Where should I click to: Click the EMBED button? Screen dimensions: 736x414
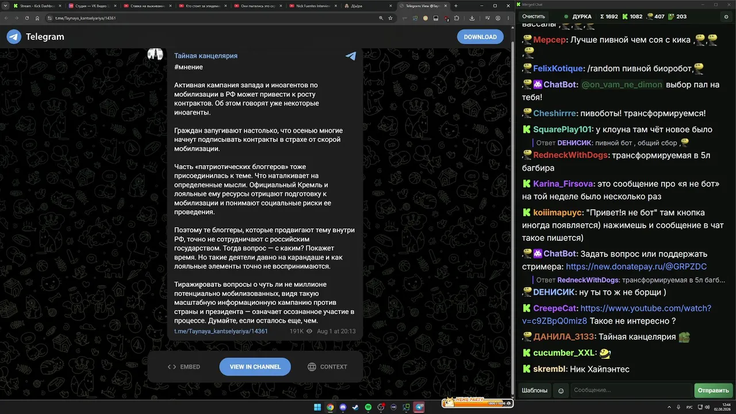click(184, 367)
